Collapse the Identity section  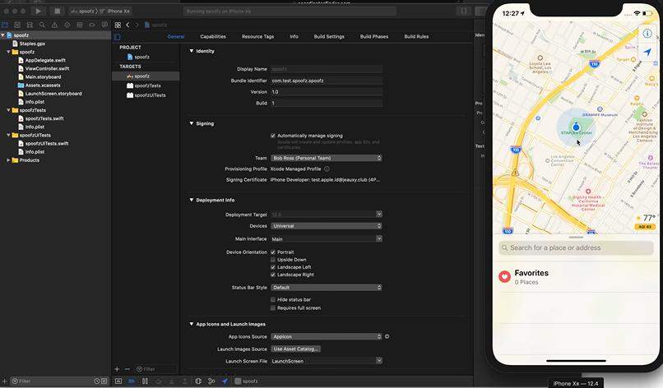click(x=192, y=51)
